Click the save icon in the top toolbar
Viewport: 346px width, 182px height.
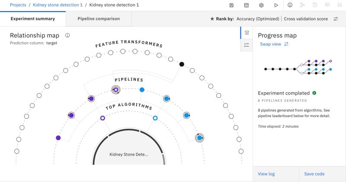[232, 5]
